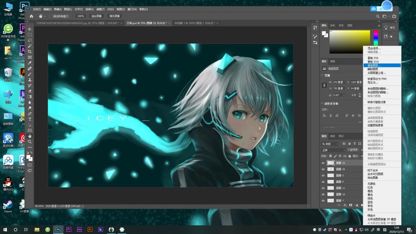The width and height of the screenshot is (416, 234).
Task: Open the search icon at top right
Action: 378,16
